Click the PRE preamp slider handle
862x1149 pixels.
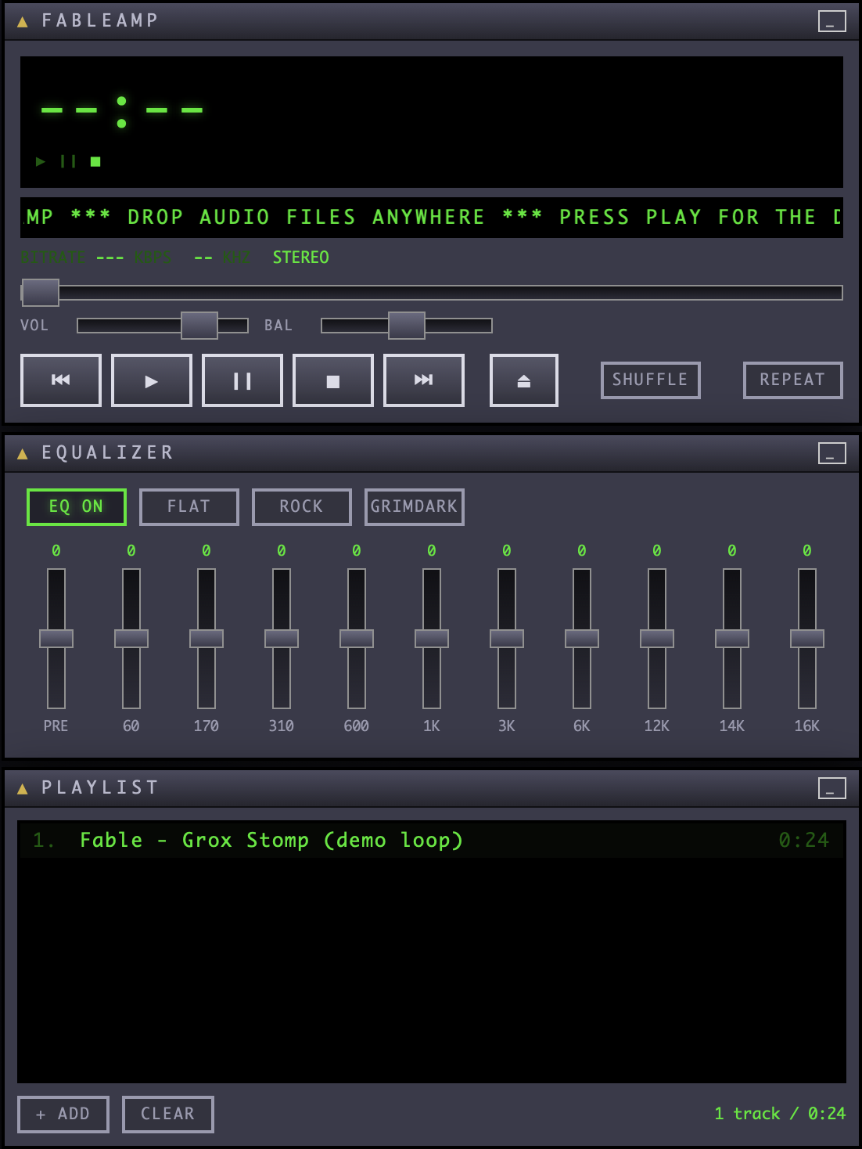(56, 639)
